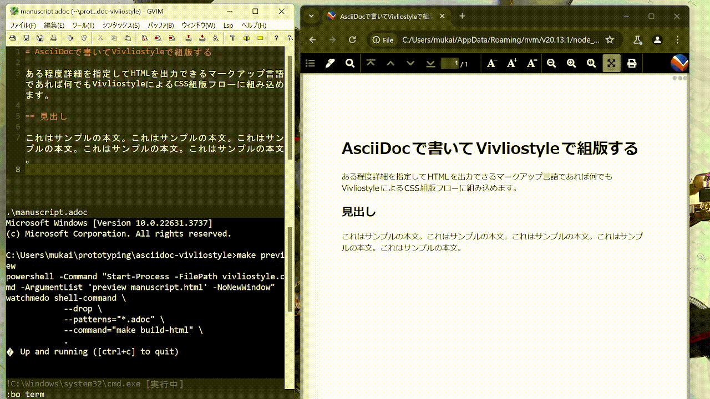Screen dimensions: 710x399
Task: Open a new tab with the plus button
Action: [x=462, y=17]
